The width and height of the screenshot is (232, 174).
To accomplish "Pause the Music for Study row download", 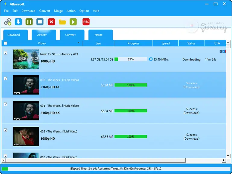I will click(151, 59).
